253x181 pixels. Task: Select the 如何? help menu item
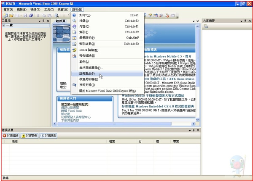[x=107, y=15]
